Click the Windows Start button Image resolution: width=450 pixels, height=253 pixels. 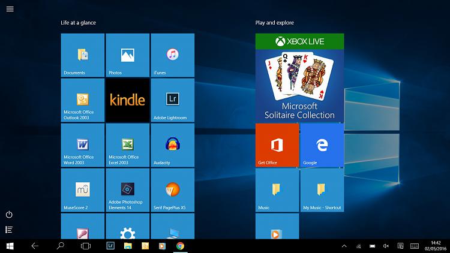[x=10, y=246]
